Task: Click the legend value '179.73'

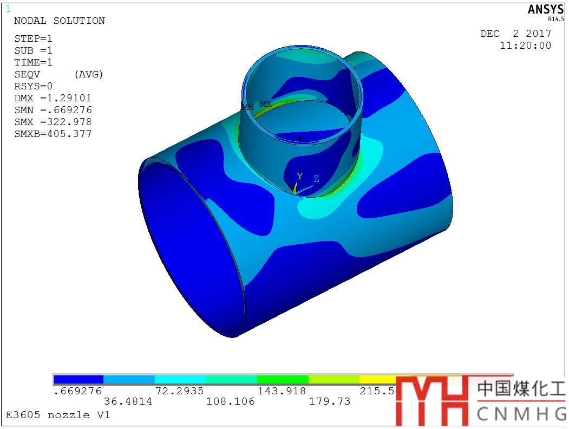Action: coord(330,401)
